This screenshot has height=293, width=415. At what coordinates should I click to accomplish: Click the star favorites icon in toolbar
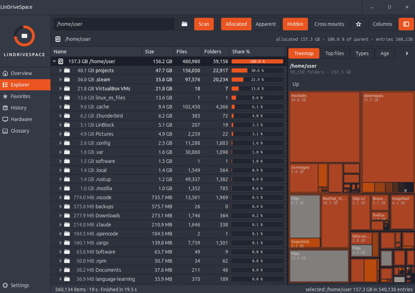click(359, 24)
